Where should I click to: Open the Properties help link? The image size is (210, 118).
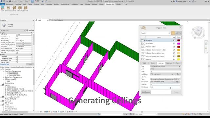(5, 64)
